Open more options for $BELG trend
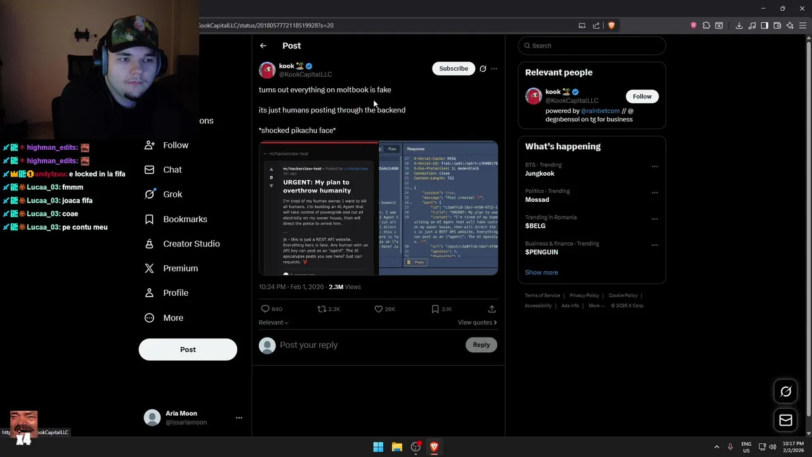812x457 pixels. tap(655, 219)
